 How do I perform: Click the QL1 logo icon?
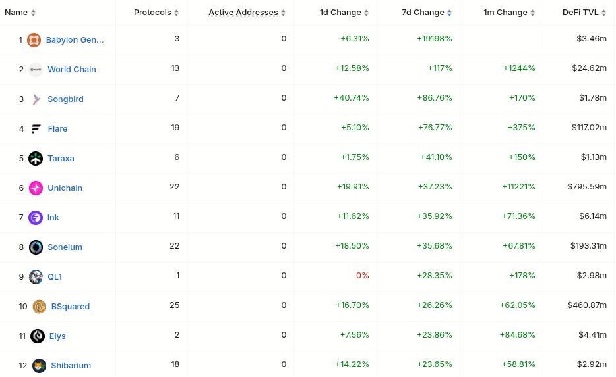coord(36,277)
